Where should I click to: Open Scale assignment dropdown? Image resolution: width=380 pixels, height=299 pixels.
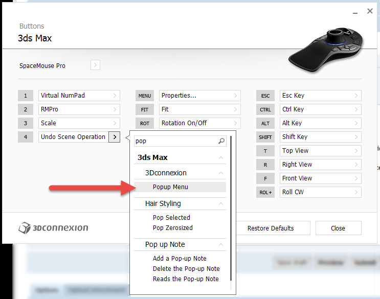click(x=79, y=123)
